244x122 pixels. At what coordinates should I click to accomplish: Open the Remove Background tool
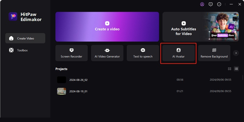point(214,53)
